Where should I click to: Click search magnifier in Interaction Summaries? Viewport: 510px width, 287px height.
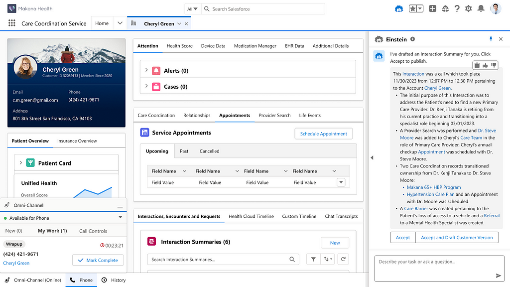click(x=292, y=259)
